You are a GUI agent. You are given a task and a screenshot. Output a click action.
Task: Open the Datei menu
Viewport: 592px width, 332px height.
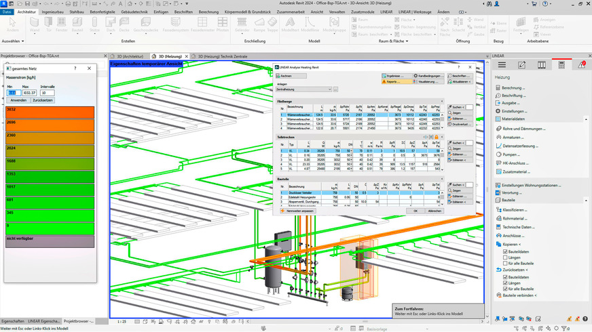[x=7, y=12]
